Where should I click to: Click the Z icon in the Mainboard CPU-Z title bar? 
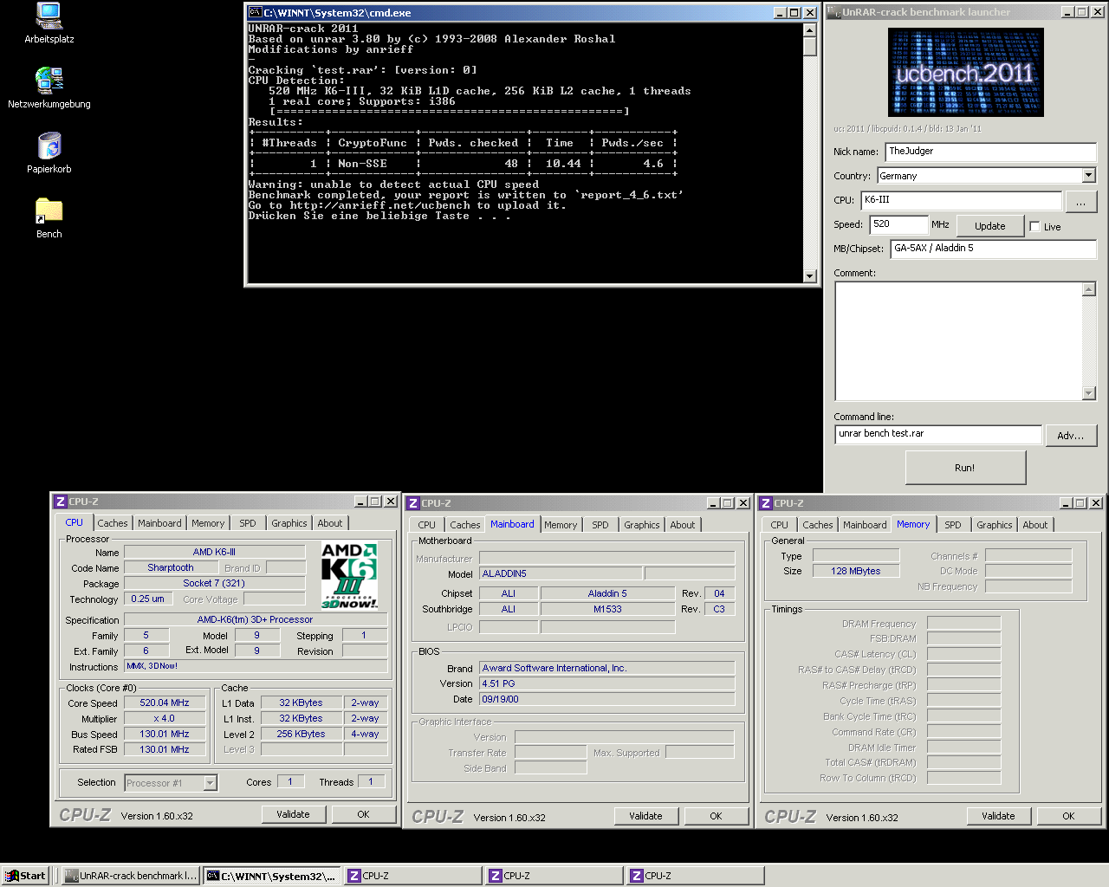[x=413, y=503]
